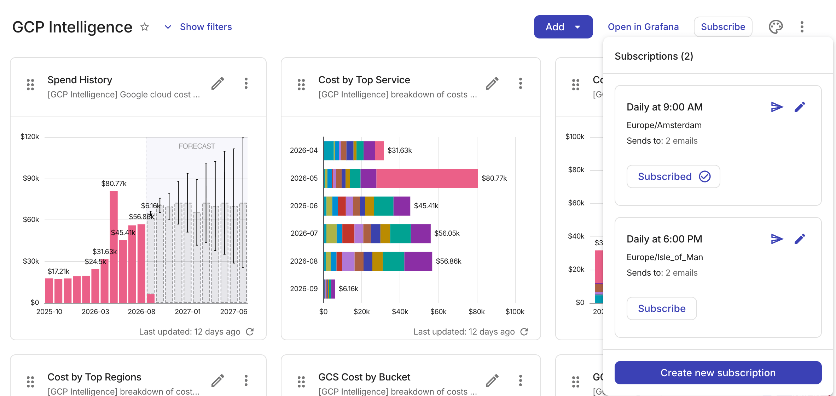Subscribe to the Daily at 6:00 PM schedule
836x396 pixels.
click(x=662, y=308)
